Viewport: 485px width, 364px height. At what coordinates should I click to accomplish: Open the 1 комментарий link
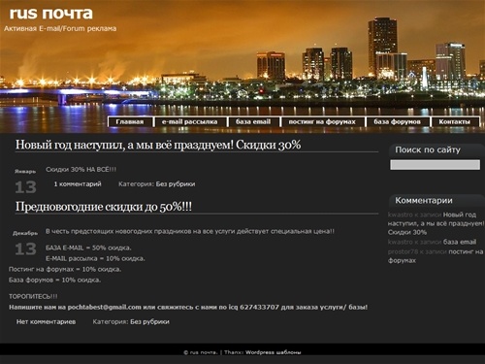[78, 184]
